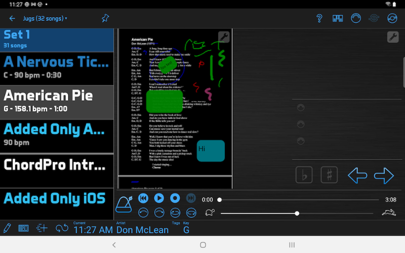Image resolution: width=405 pixels, height=253 pixels.
Task: Select the song A Nervous Tic
Action: tap(56, 66)
